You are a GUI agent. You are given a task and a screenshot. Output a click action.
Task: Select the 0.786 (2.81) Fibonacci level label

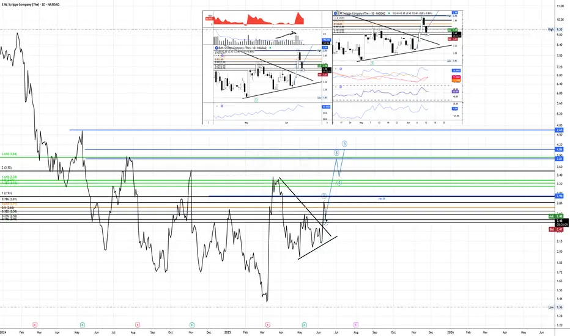pos(9,199)
